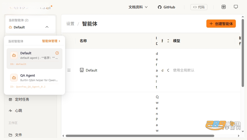Click the Default row avatar icon
Screen dimensions: 247x140
[x=82, y=70]
